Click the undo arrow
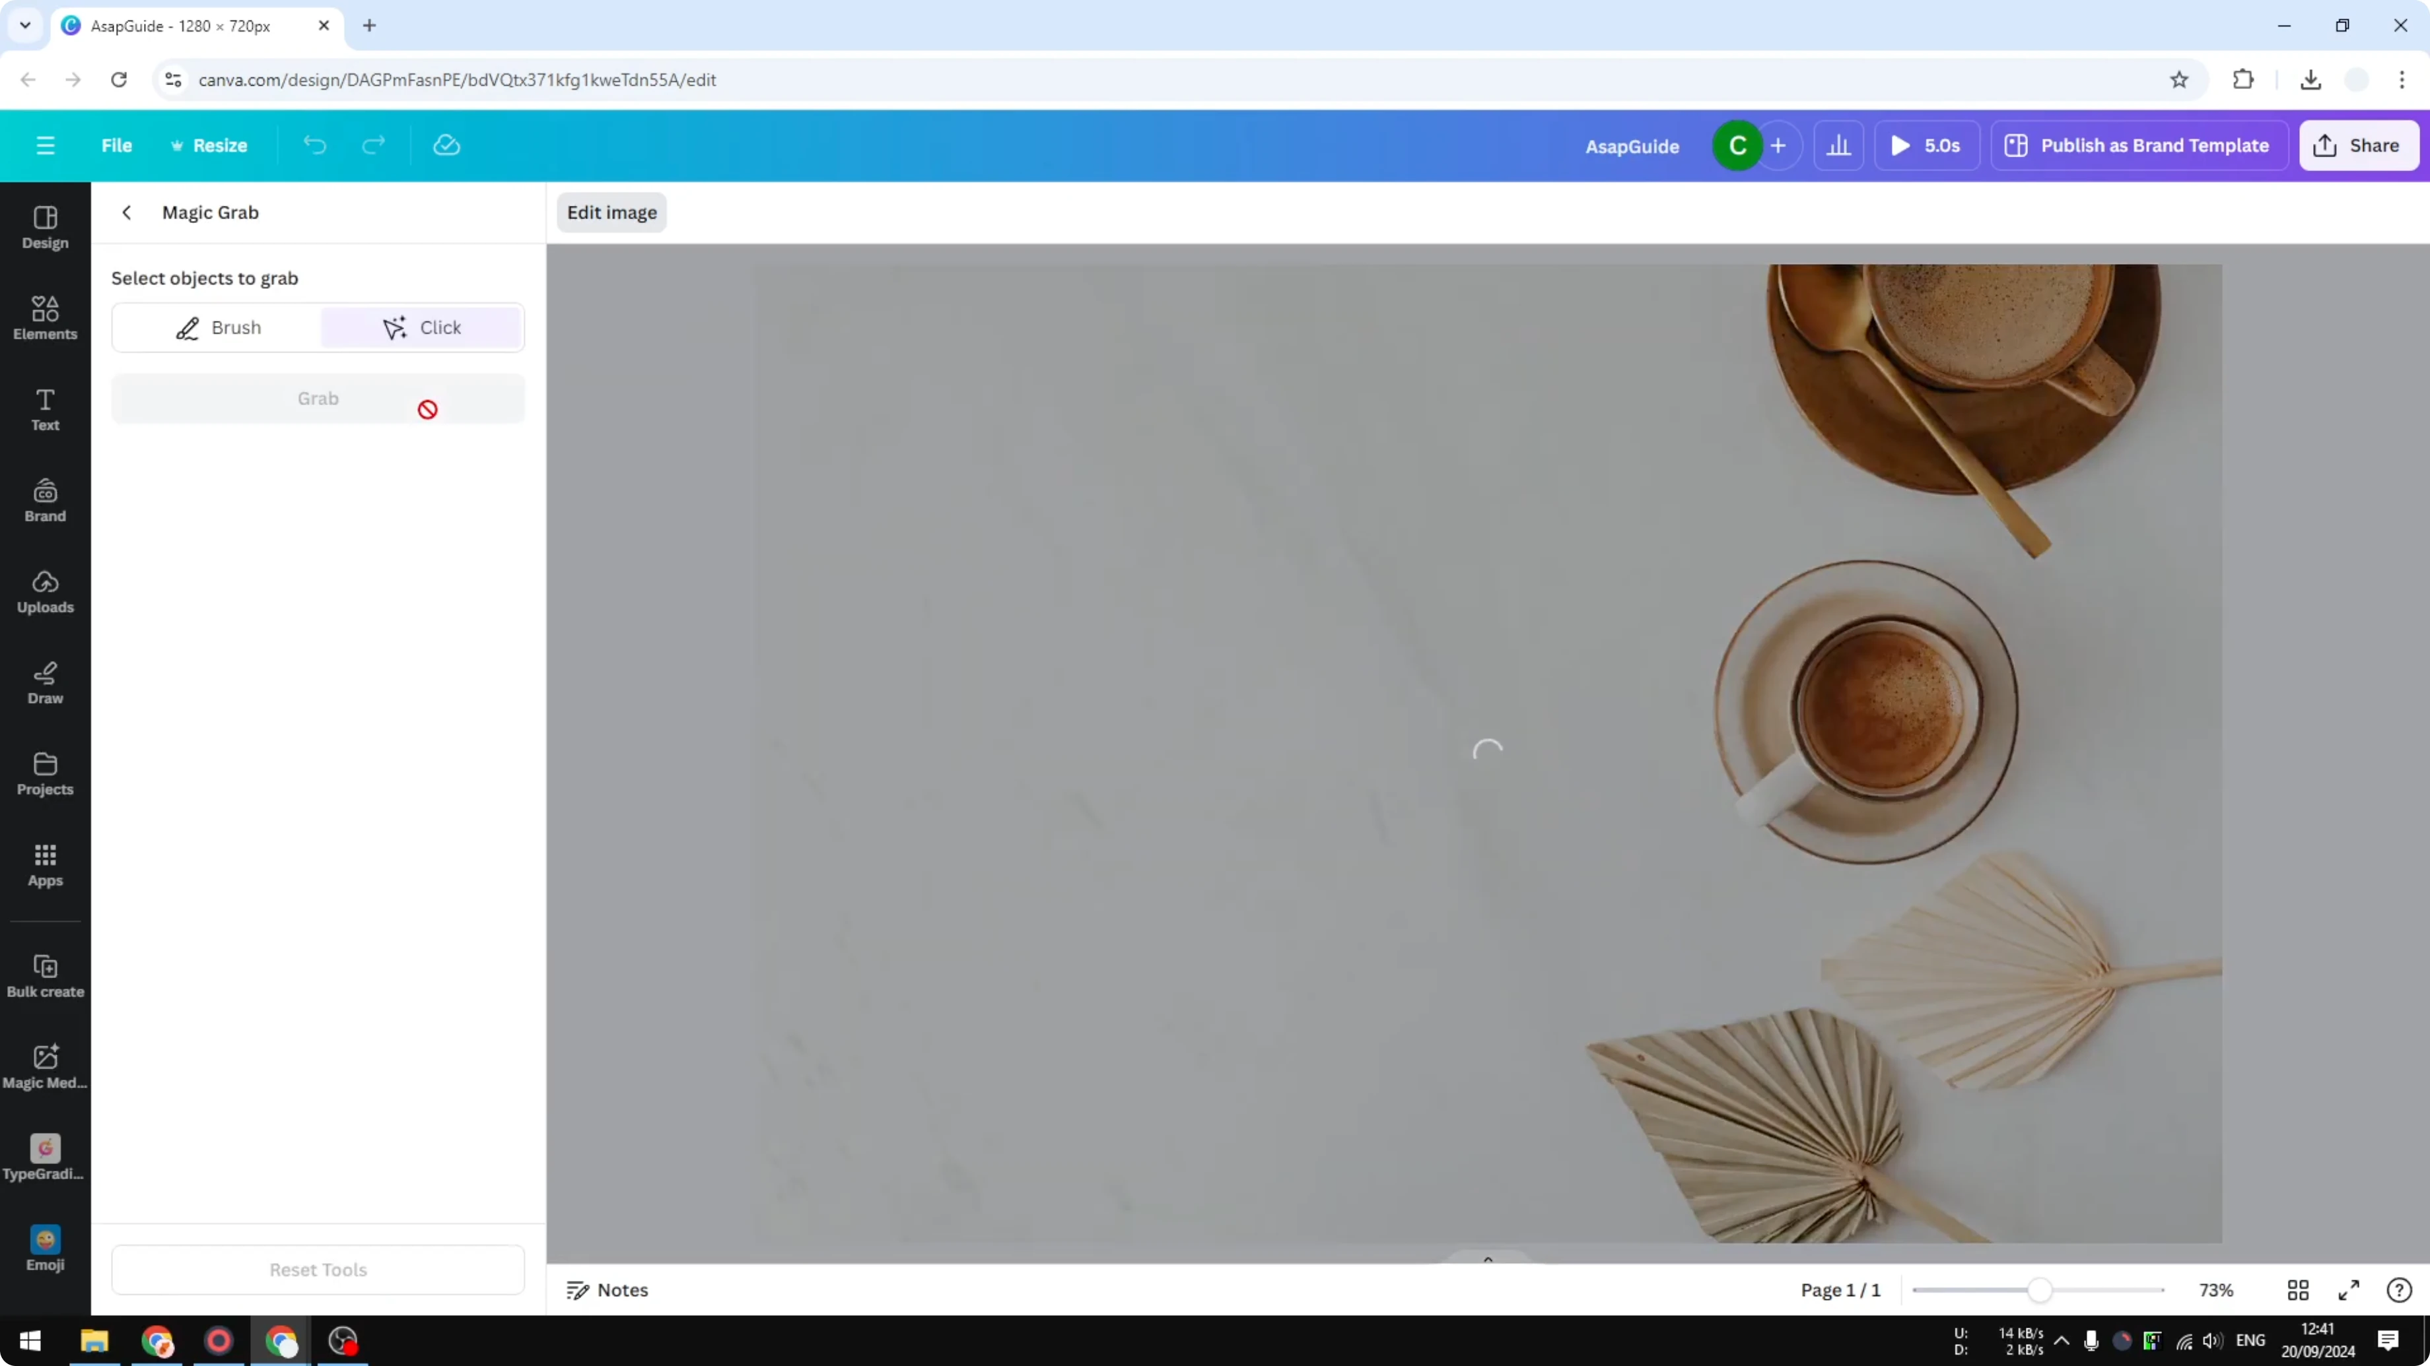The width and height of the screenshot is (2430, 1366). [314, 145]
